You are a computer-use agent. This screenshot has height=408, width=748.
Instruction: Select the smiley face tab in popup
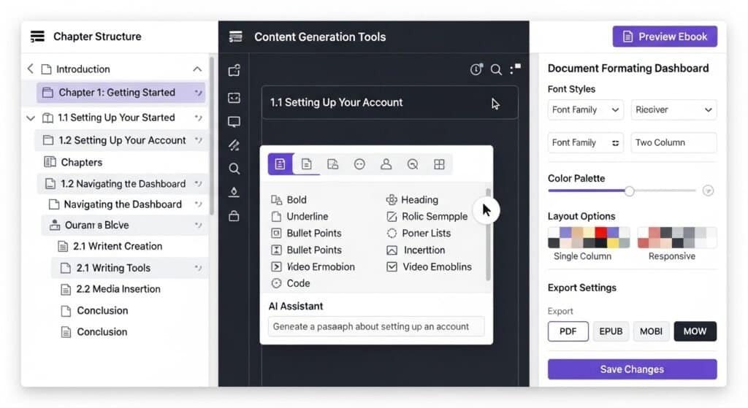click(x=359, y=164)
